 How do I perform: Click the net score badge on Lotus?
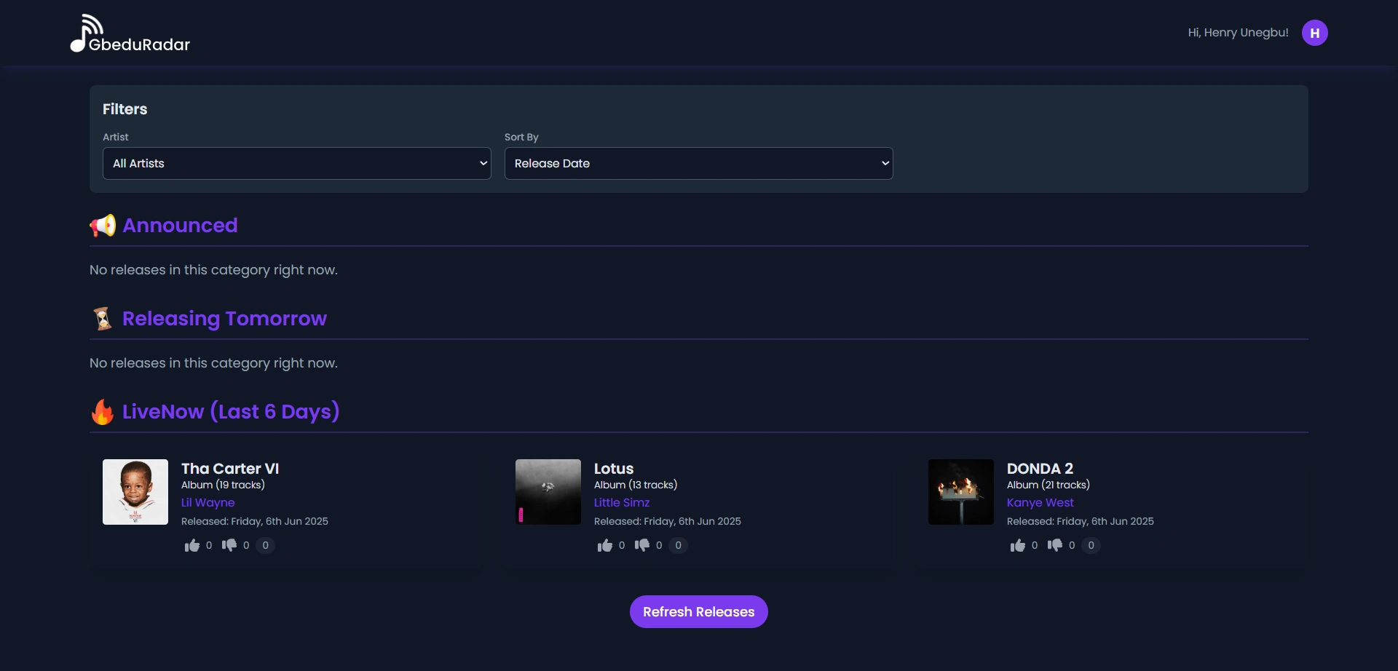click(679, 545)
